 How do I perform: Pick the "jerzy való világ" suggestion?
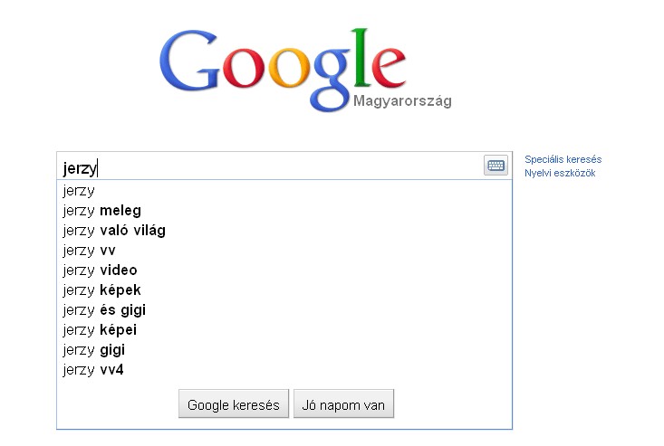point(284,230)
